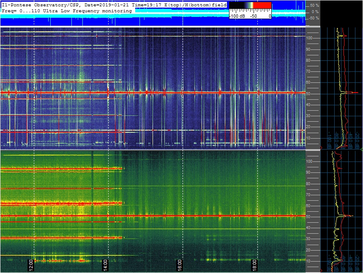
Task: Click the 90 Hz label on E-field scale
Action: [x=308, y=49]
